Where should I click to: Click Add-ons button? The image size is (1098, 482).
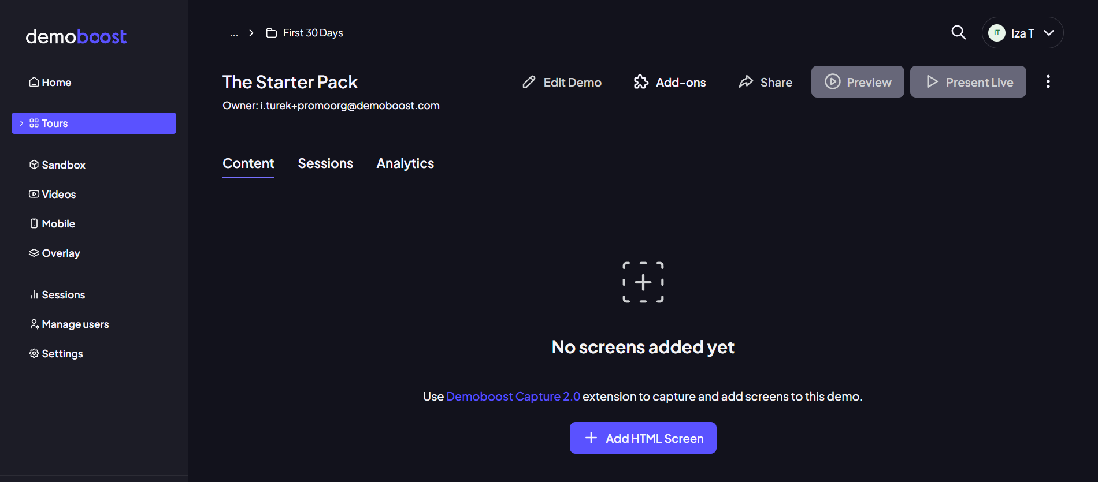[x=670, y=82]
